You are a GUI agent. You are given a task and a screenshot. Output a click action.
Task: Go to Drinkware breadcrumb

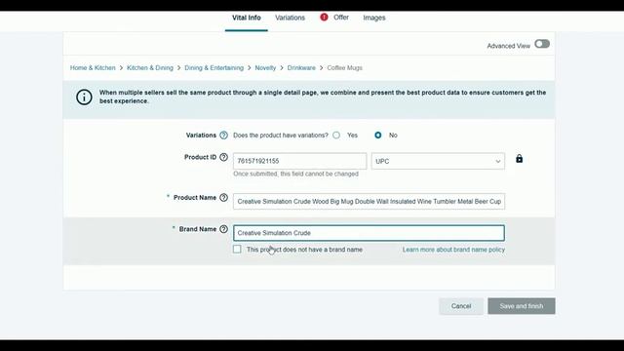301,68
